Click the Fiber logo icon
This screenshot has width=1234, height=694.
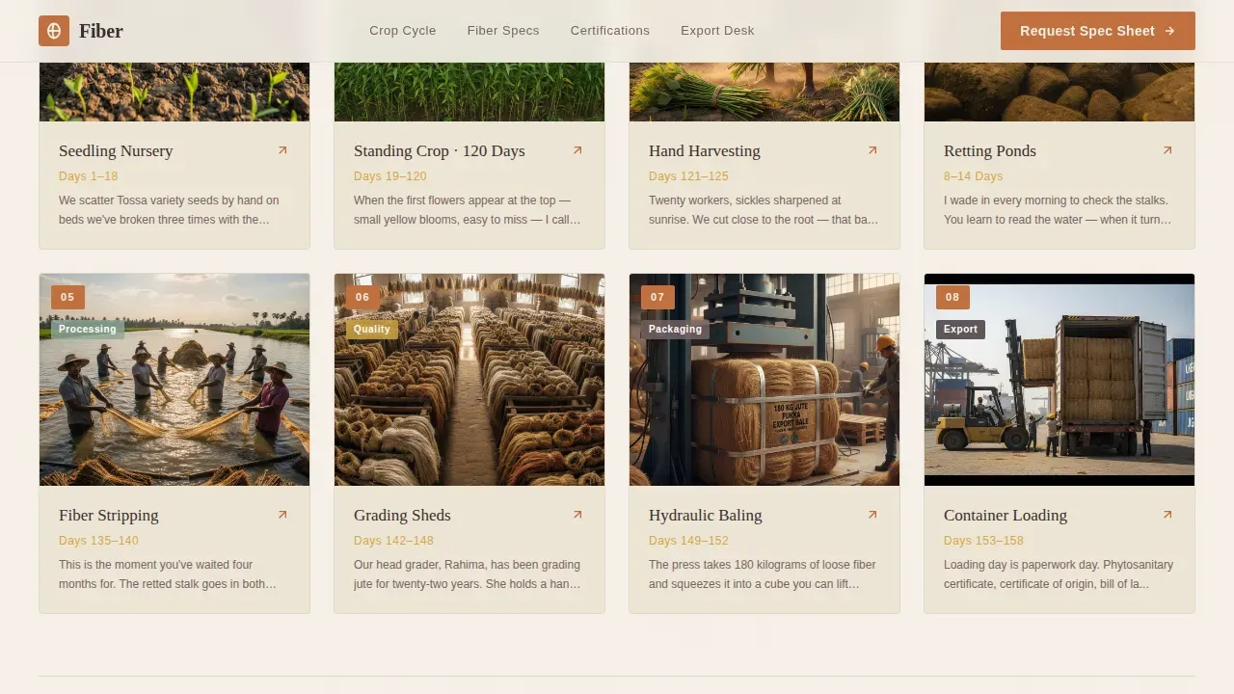point(54,31)
